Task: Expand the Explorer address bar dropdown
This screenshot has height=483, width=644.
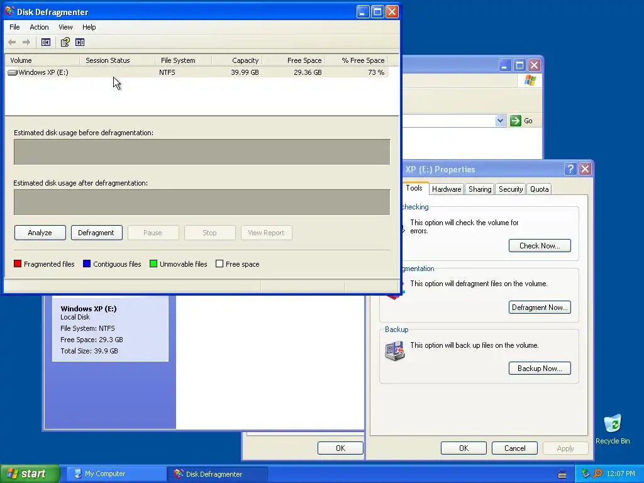Action: click(500, 121)
